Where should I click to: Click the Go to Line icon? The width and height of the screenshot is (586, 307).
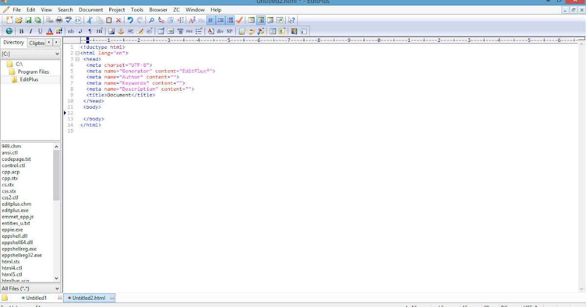(180, 20)
